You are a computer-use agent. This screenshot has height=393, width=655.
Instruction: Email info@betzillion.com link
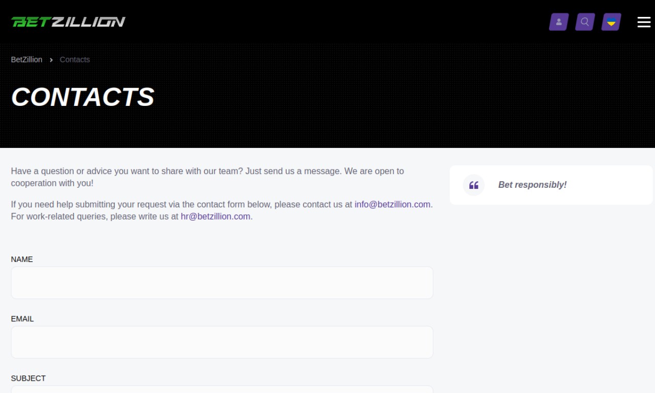tap(392, 204)
